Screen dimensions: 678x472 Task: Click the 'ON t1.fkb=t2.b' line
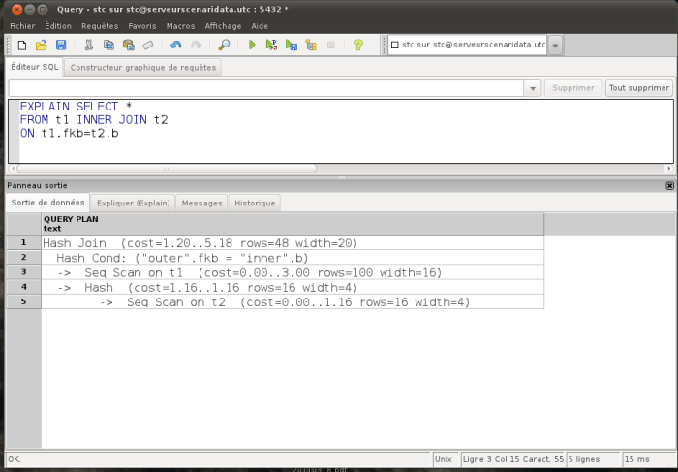tap(69, 133)
